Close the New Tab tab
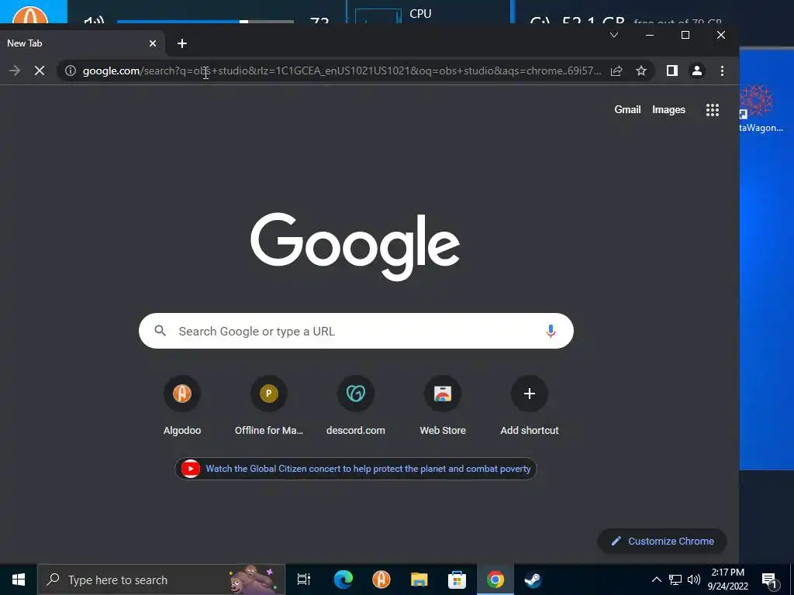Image resolution: width=794 pixels, height=595 pixels. pyautogui.click(x=153, y=43)
